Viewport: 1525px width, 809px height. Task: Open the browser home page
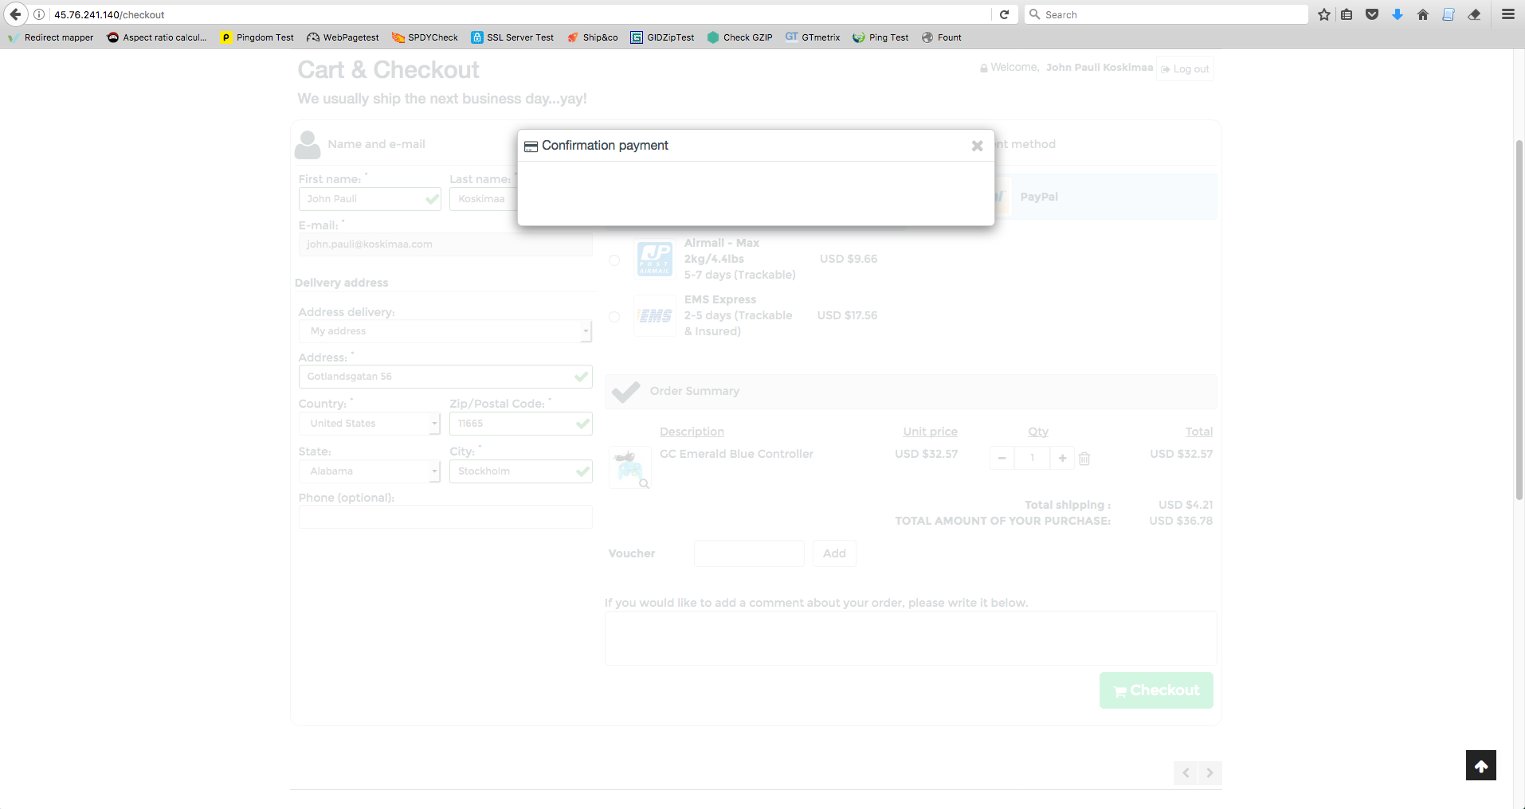point(1423,14)
